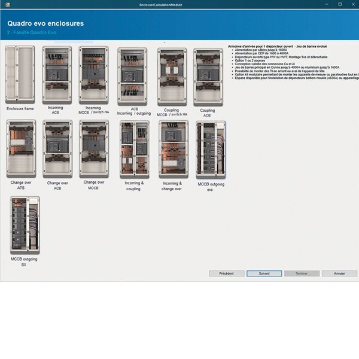359x359 pixels.
Task: Choose the Coupling ACB enclosure image
Action: pos(208,77)
